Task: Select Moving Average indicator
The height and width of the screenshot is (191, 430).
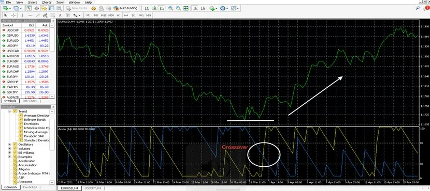Action: [x=36, y=132]
